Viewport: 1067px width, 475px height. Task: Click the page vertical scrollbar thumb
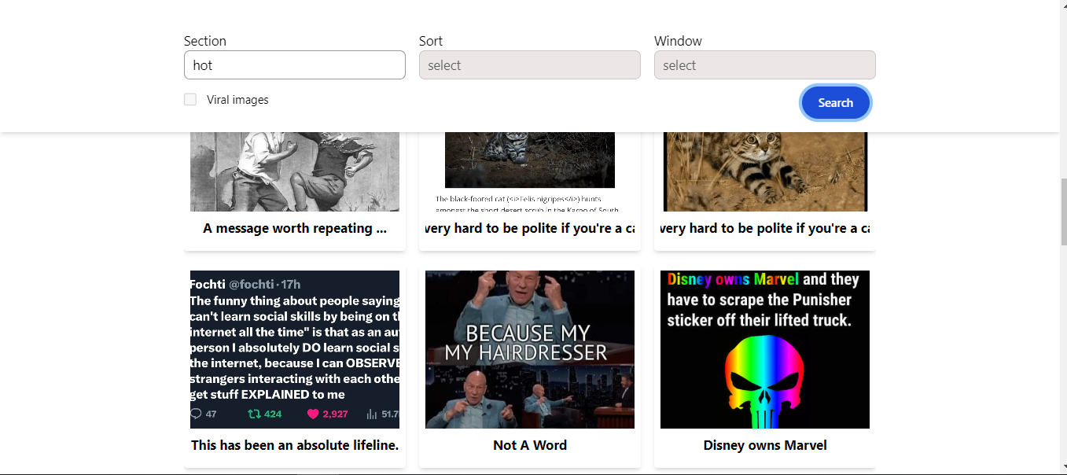1065,212
